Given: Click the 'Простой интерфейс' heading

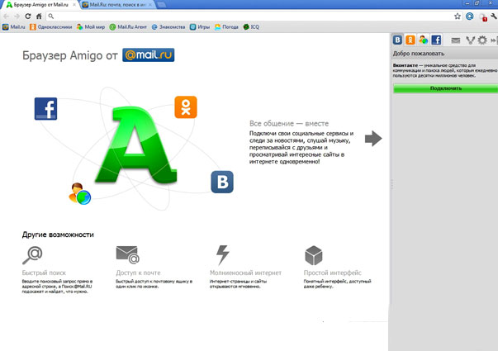Looking at the screenshot, I should coord(332,273).
